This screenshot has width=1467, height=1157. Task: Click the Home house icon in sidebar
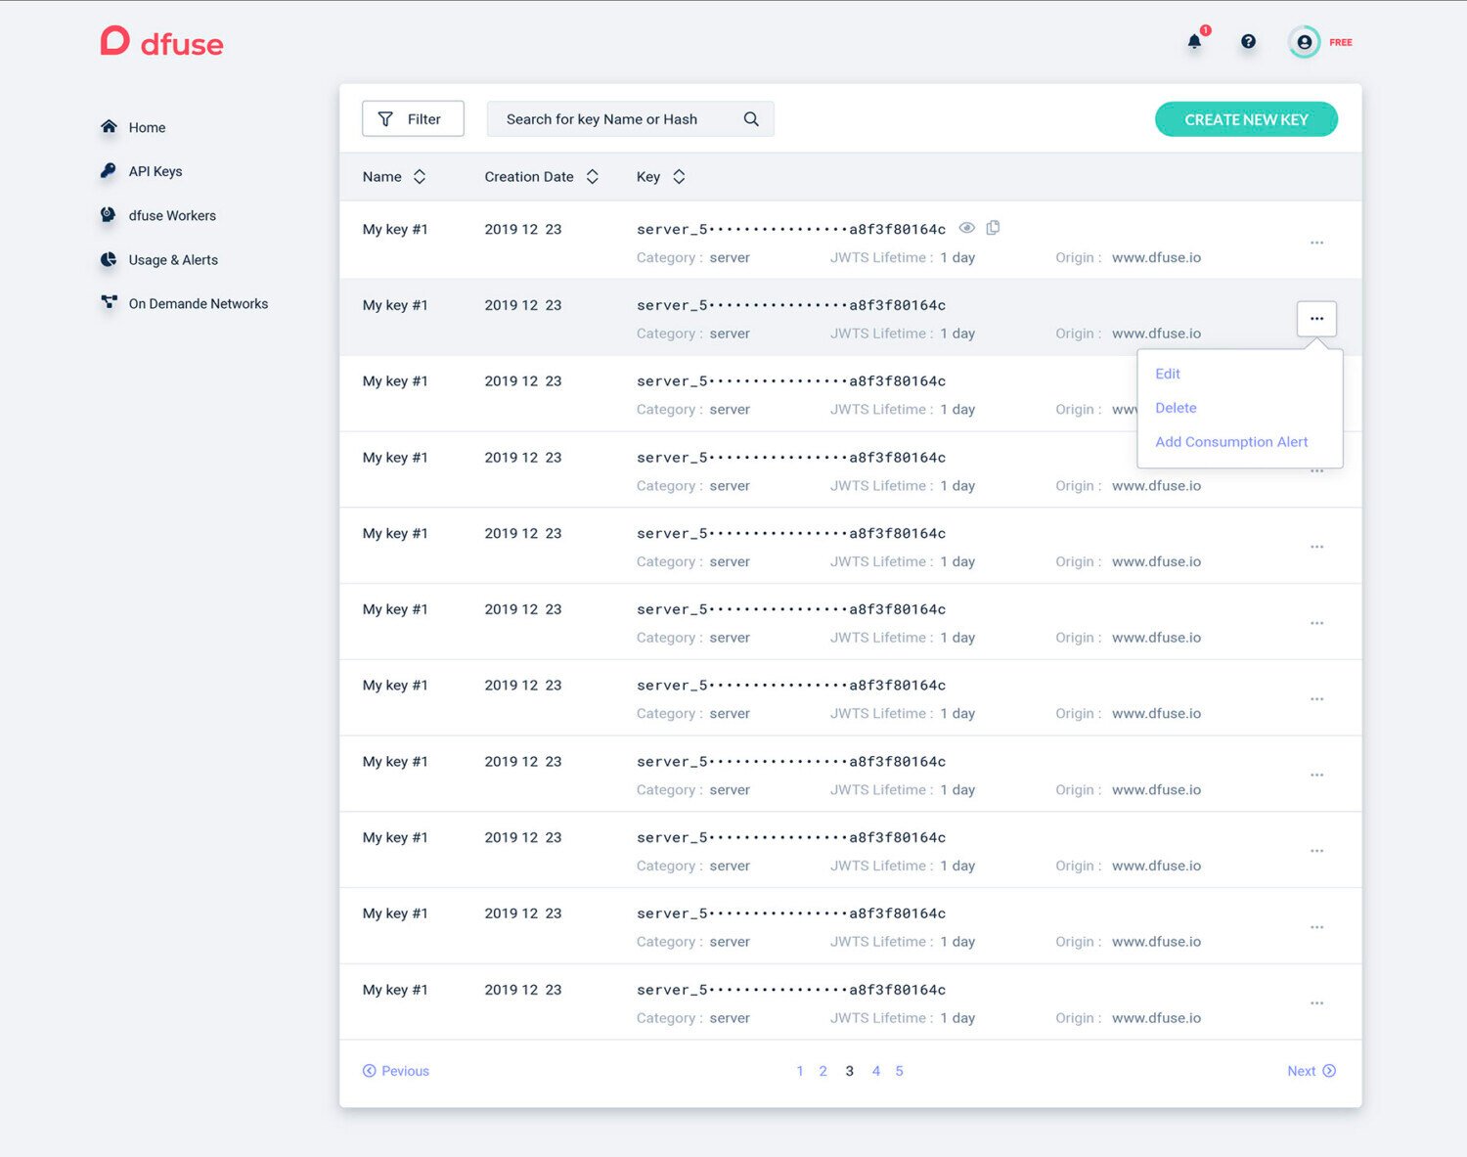click(109, 127)
